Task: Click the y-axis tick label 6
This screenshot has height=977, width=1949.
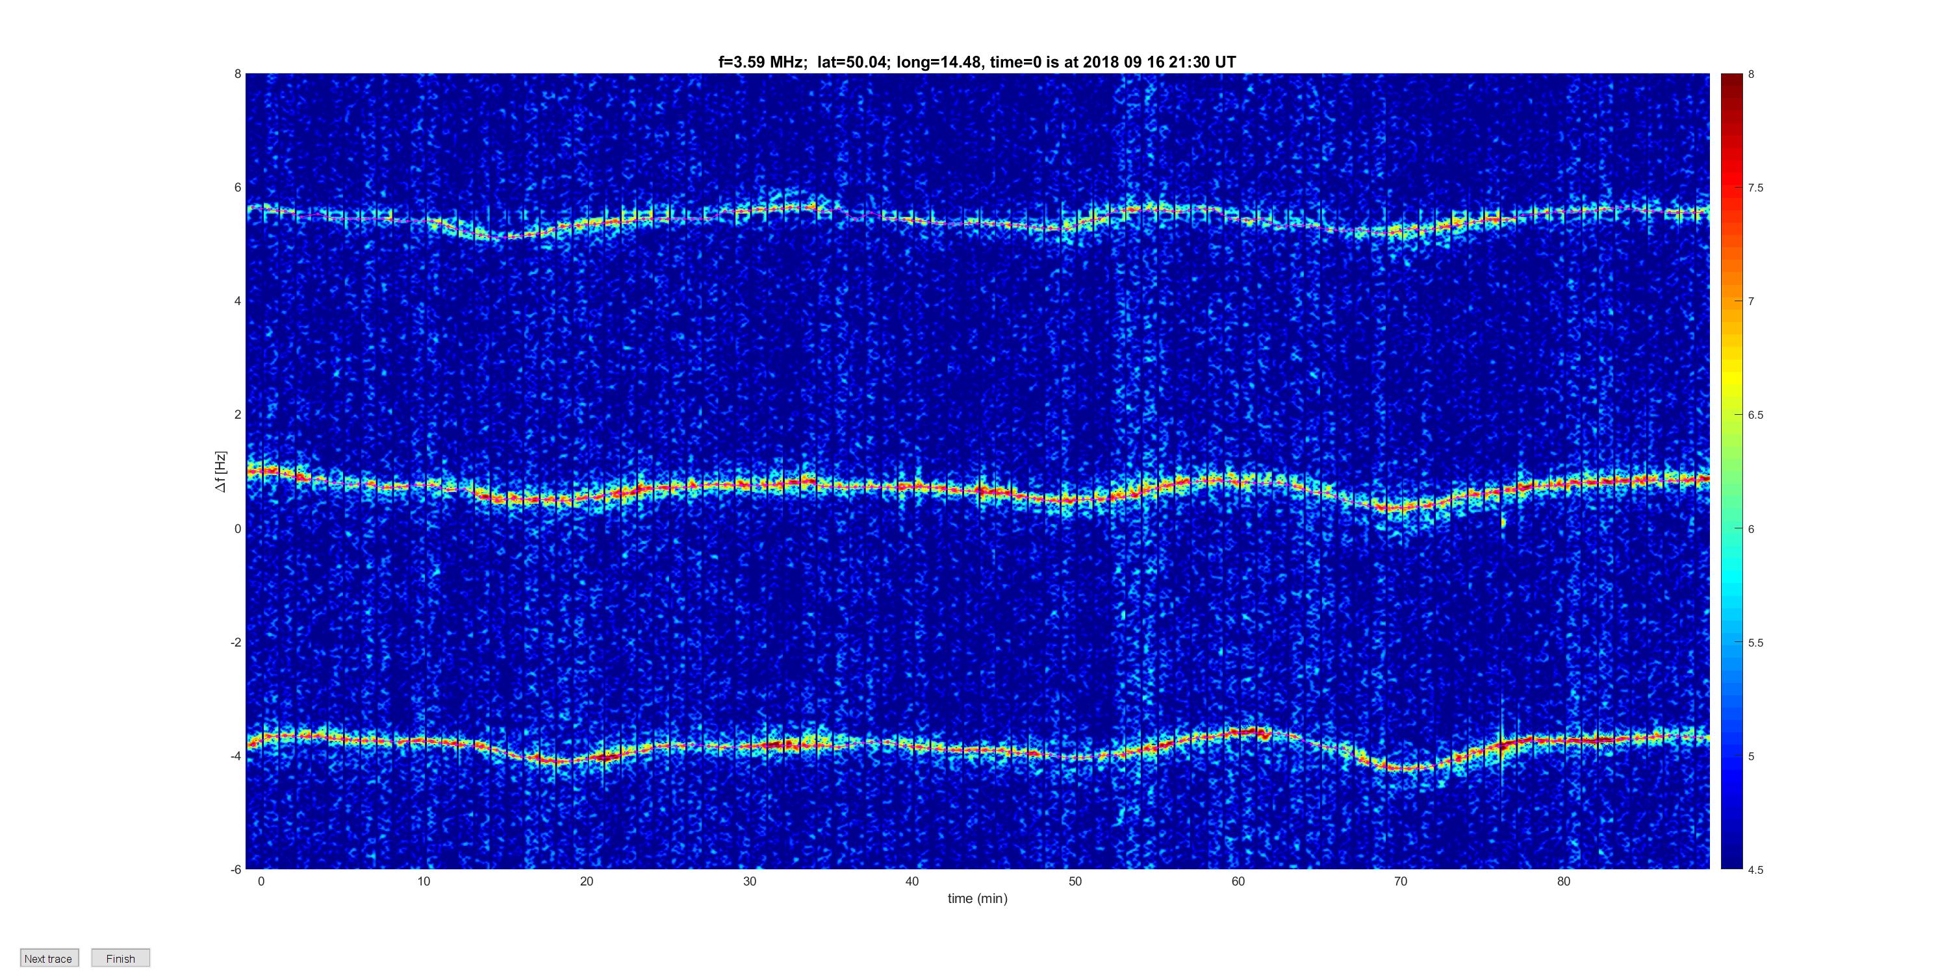Action: [x=238, y=188]
